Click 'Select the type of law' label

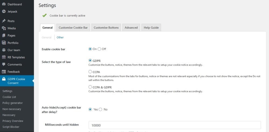pos(56,62)
